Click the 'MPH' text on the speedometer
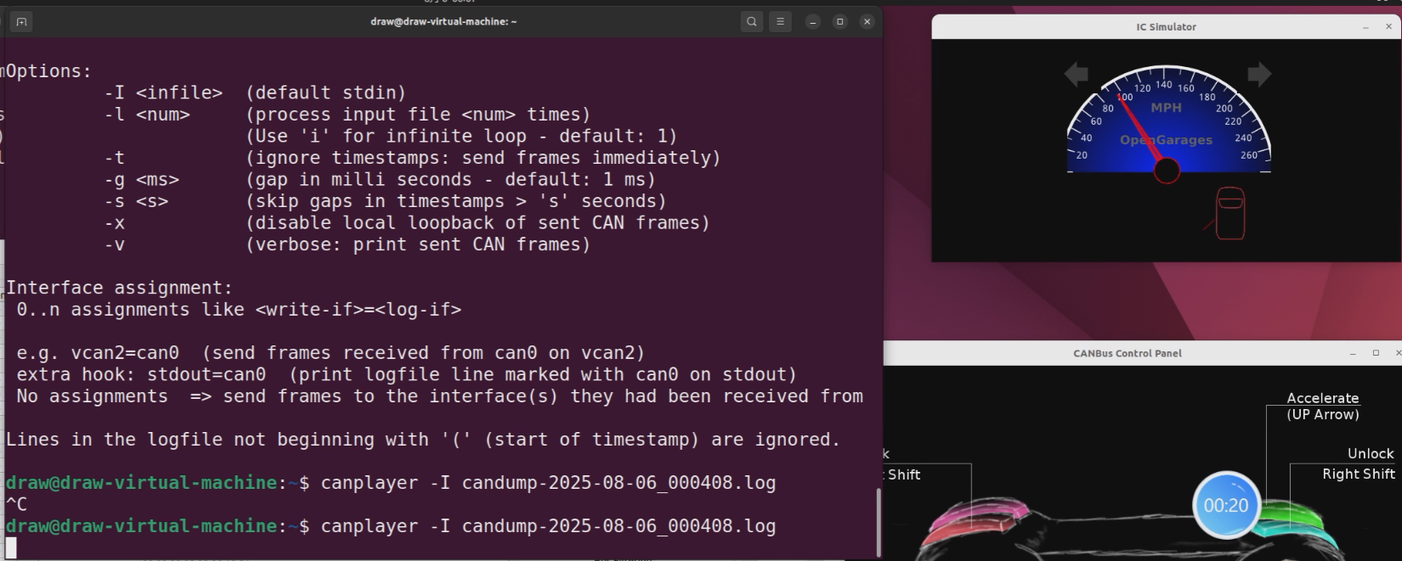1402x561 pixels. click(x=1166, y=108)
